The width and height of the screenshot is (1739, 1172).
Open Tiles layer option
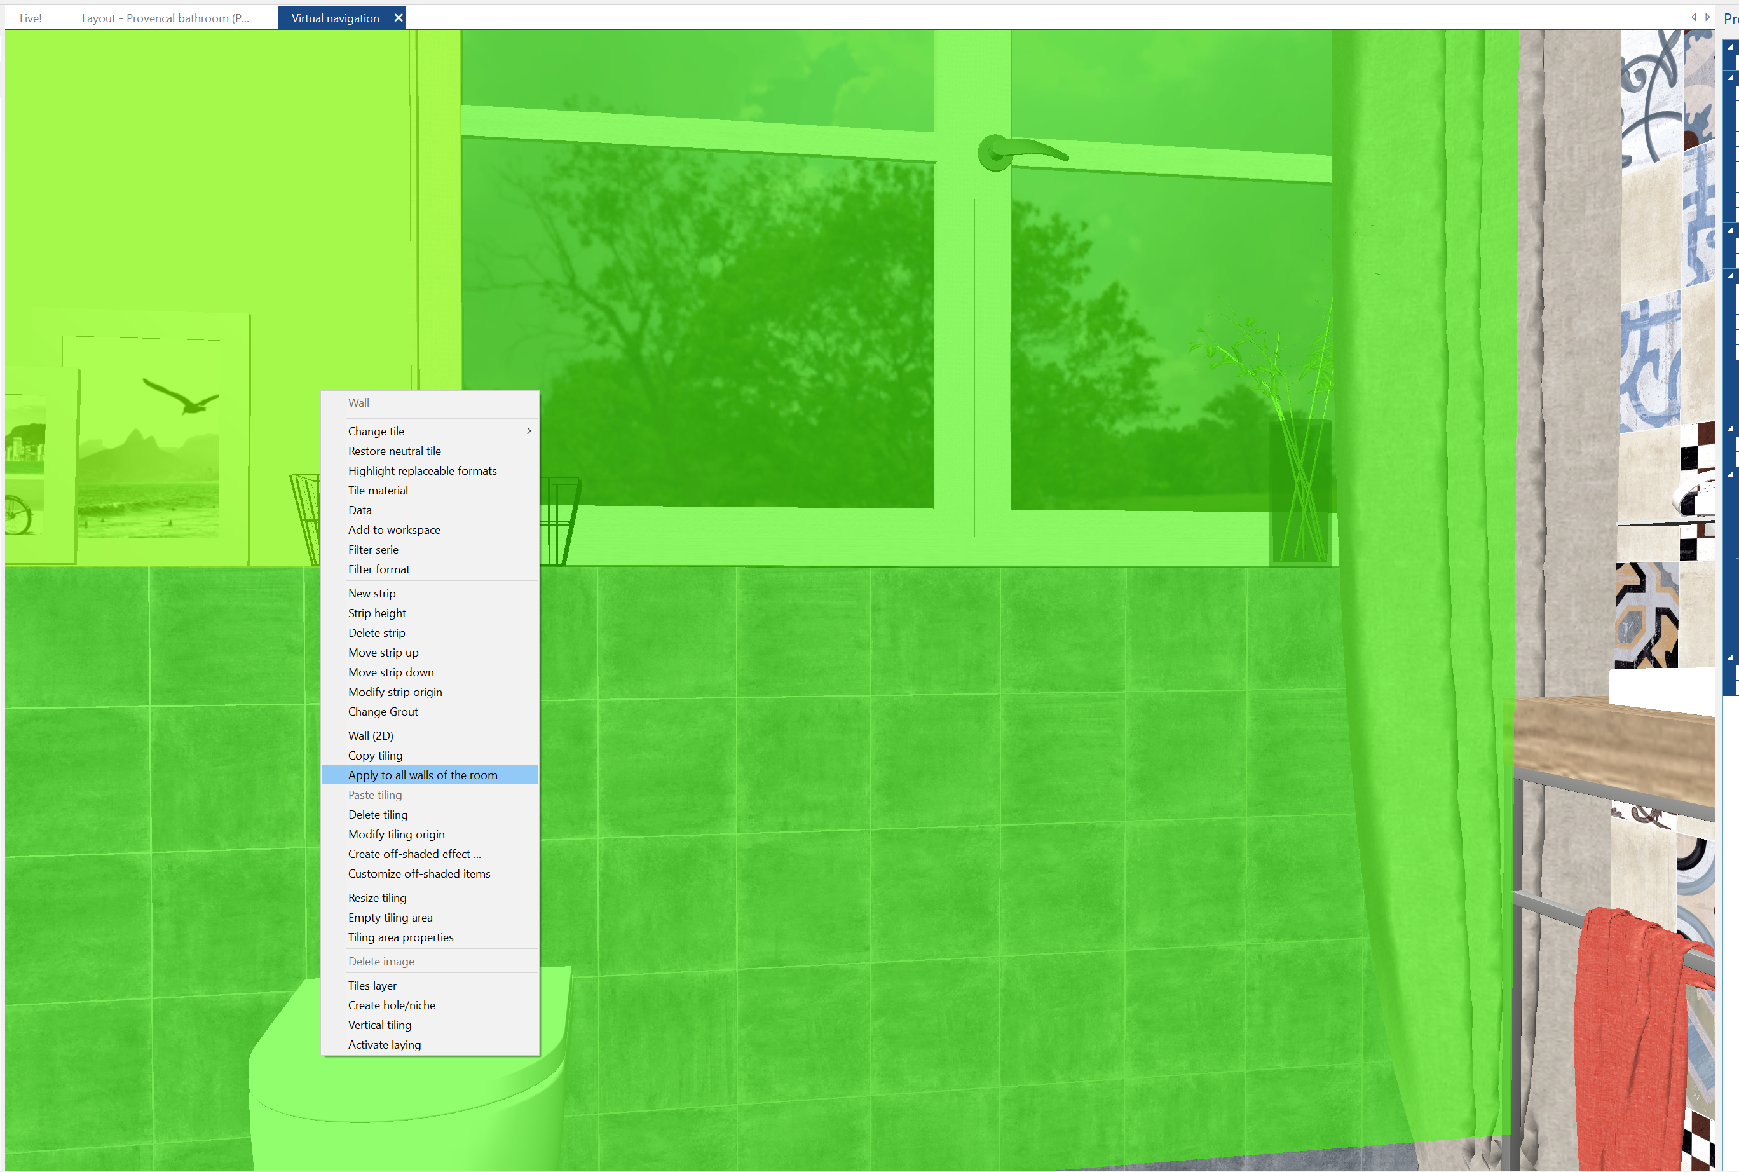tap(430, 986)
